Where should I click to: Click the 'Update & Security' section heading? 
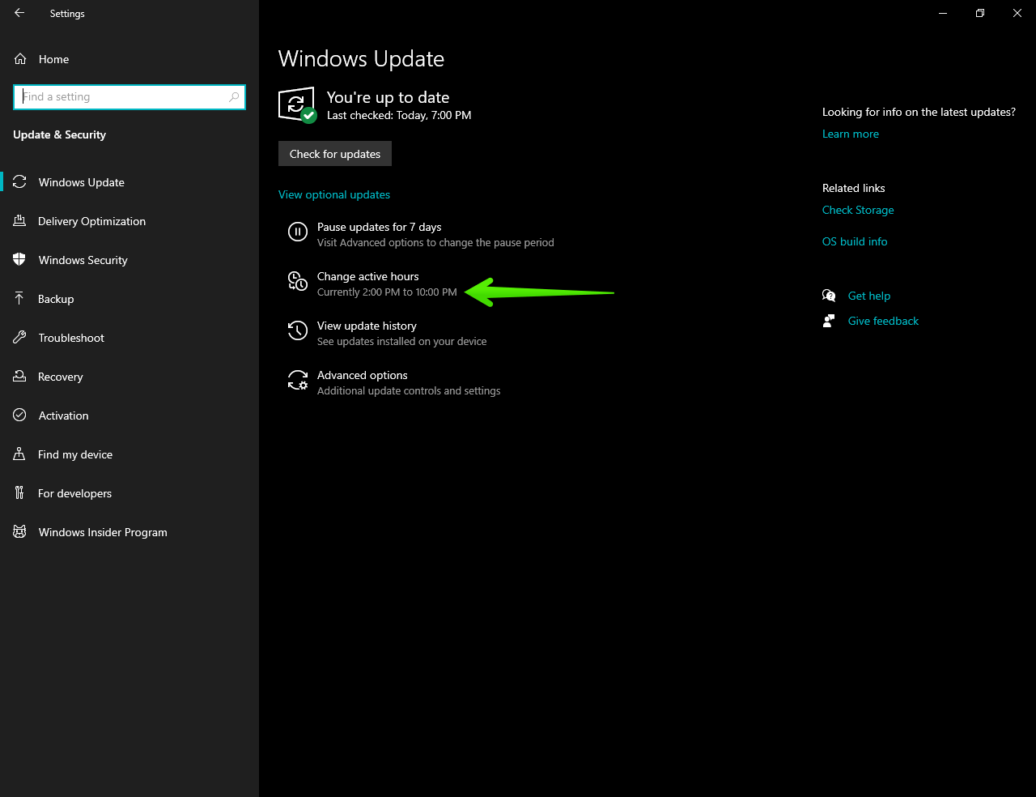click(59, 134)
